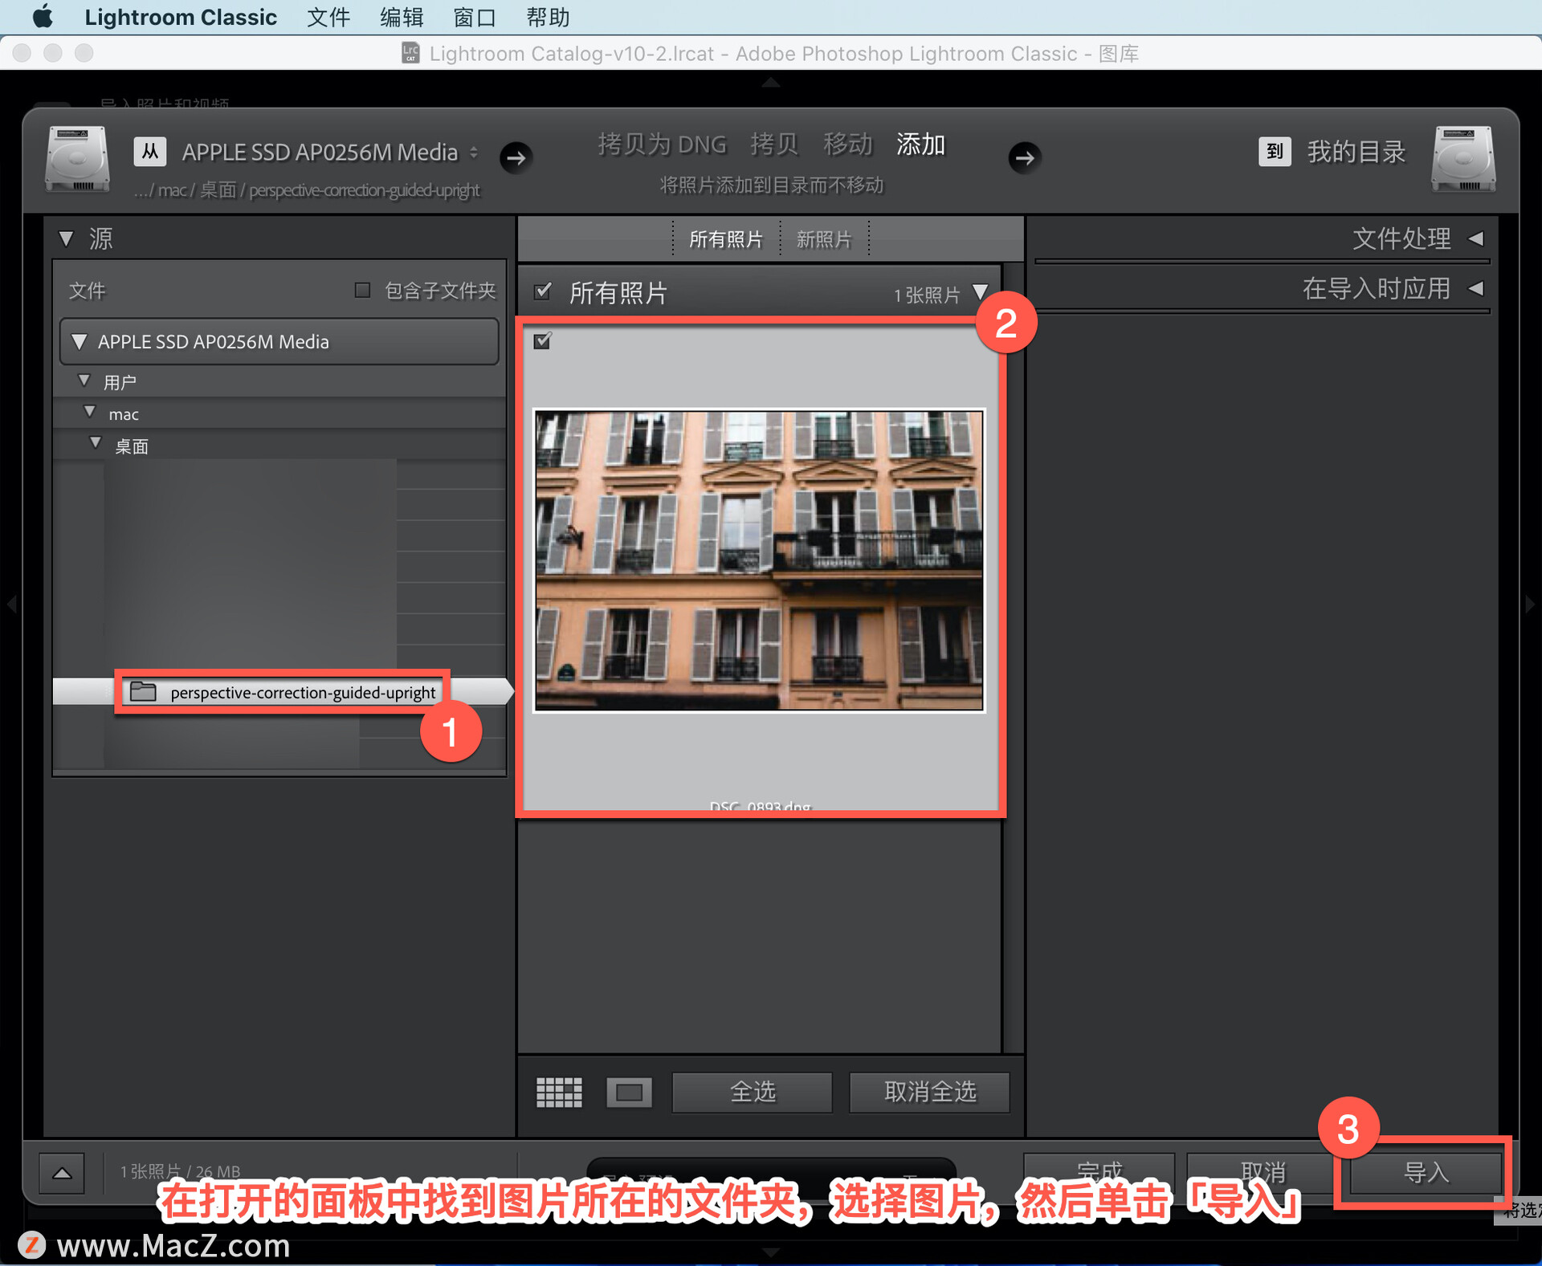This screenshot has height=1266, width=1542.
Task: Click the 取消全选 button
Action: coord(929,1093)
